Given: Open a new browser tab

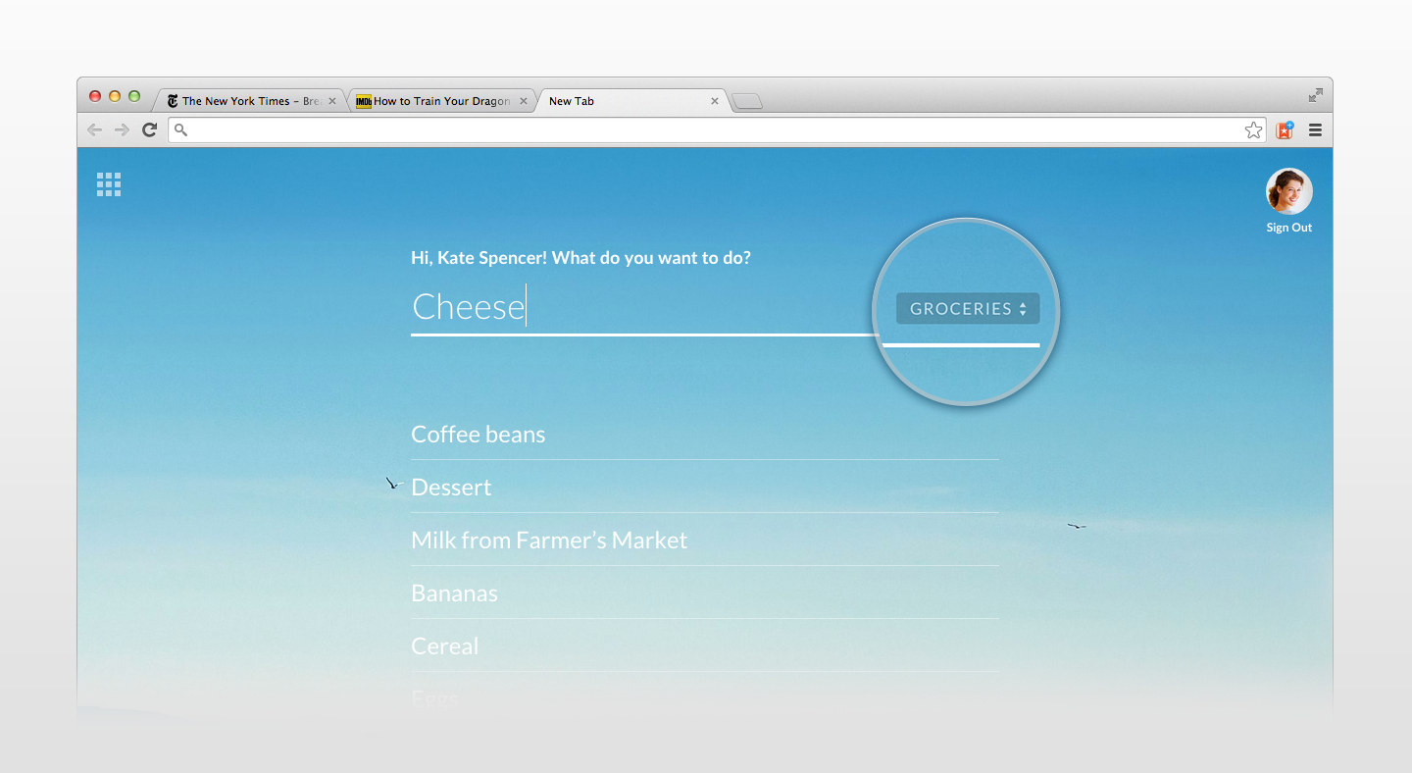Looking at the screenshot, I should click(x=747, y=101).
